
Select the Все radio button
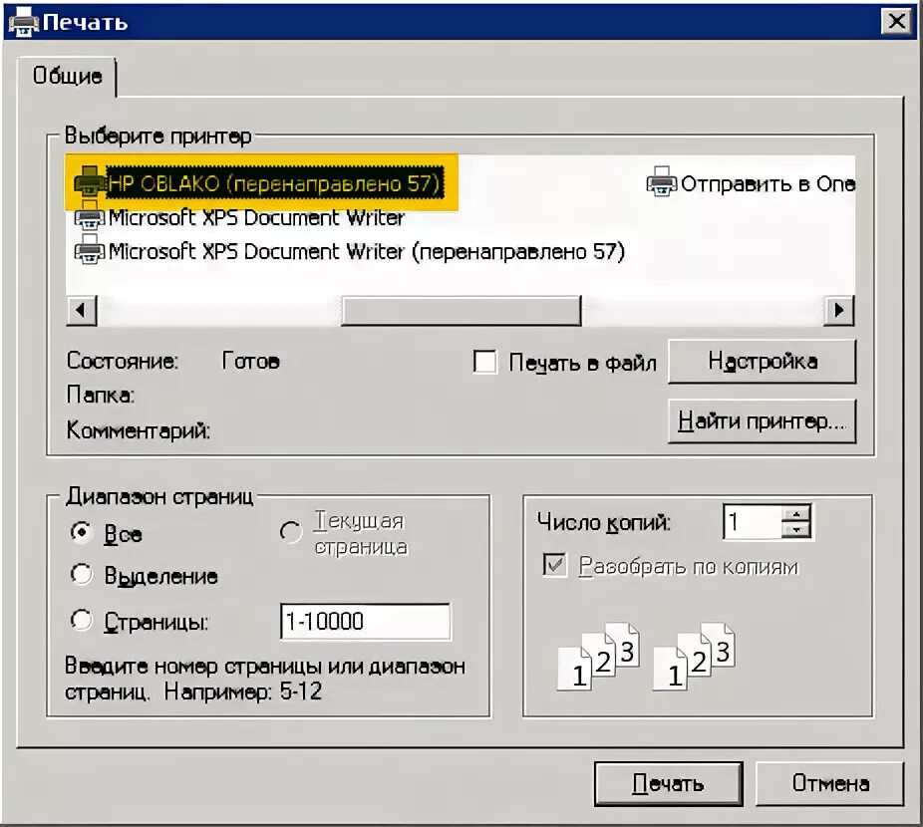click(81, 533)
